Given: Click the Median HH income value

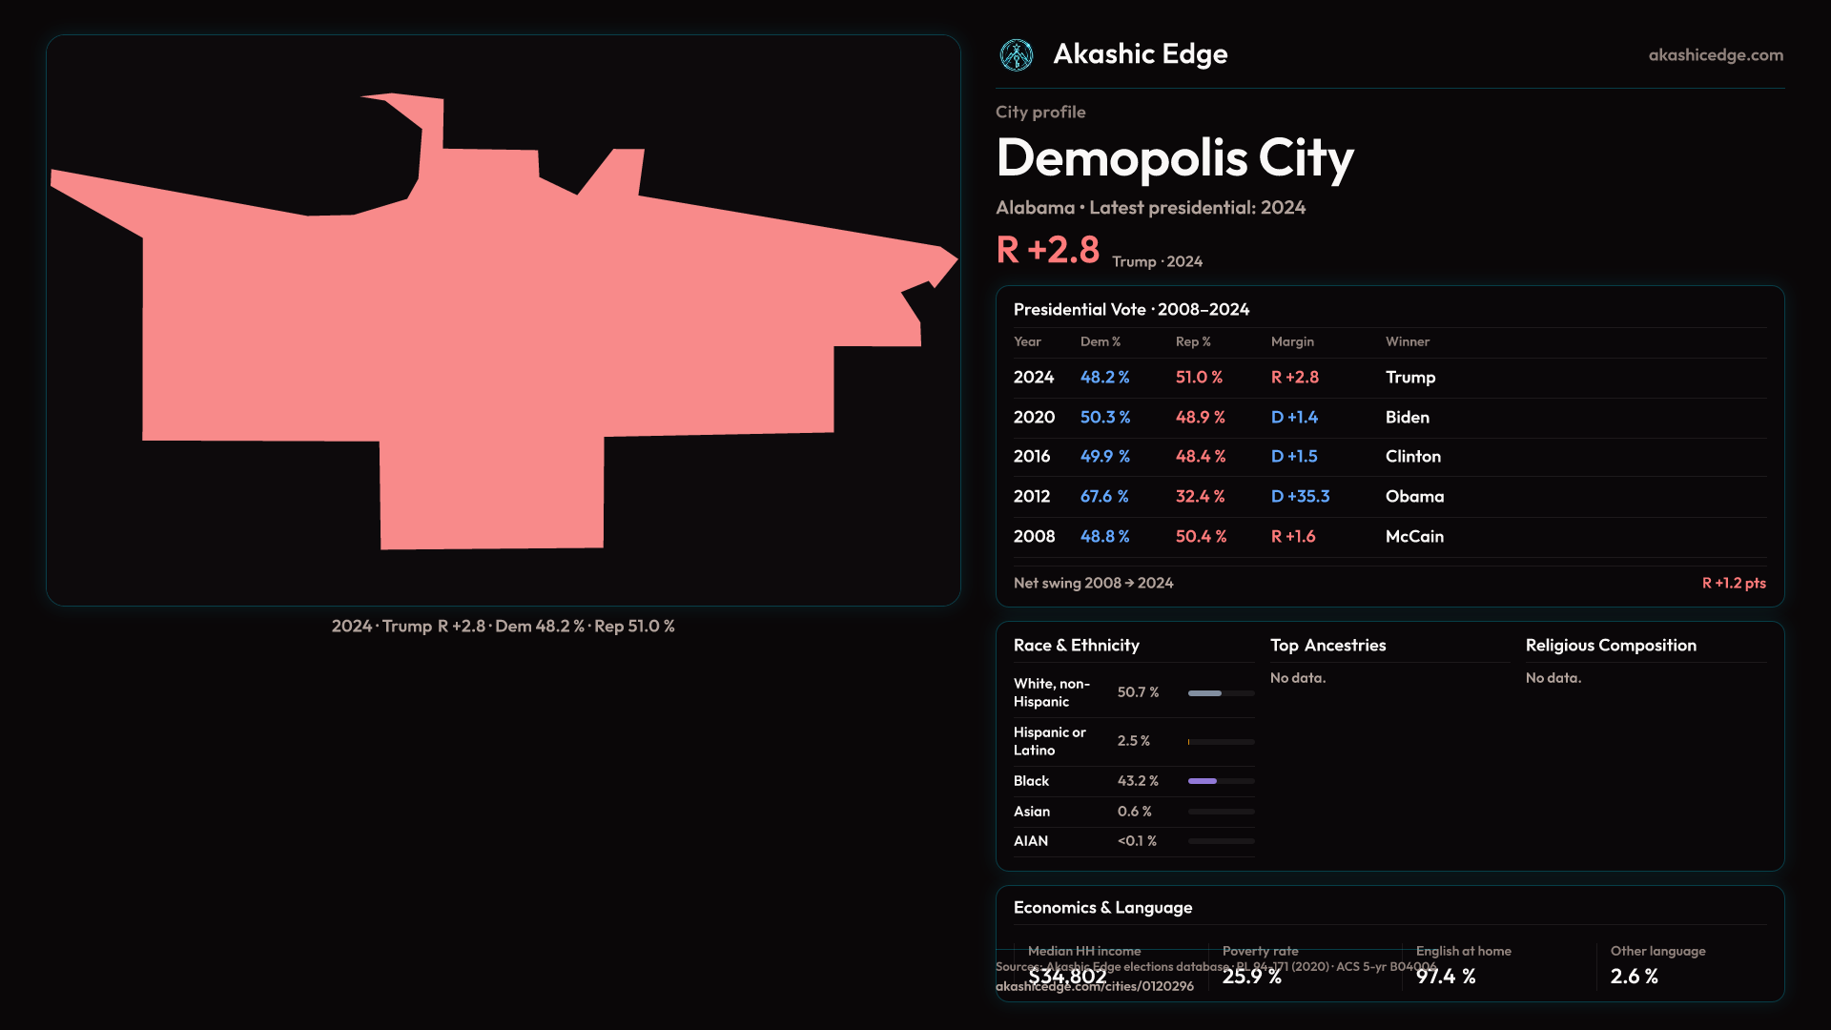Looking at the screenshot, I should [1067, 977].
